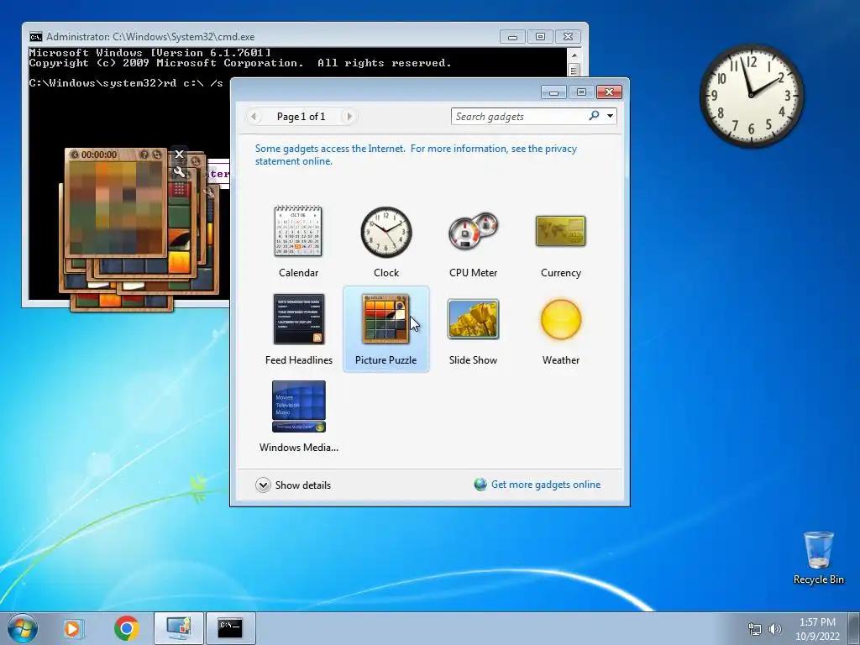Go to previous gadget page
The width and height of the screenshot is (860, 645).
click(254, 116)
